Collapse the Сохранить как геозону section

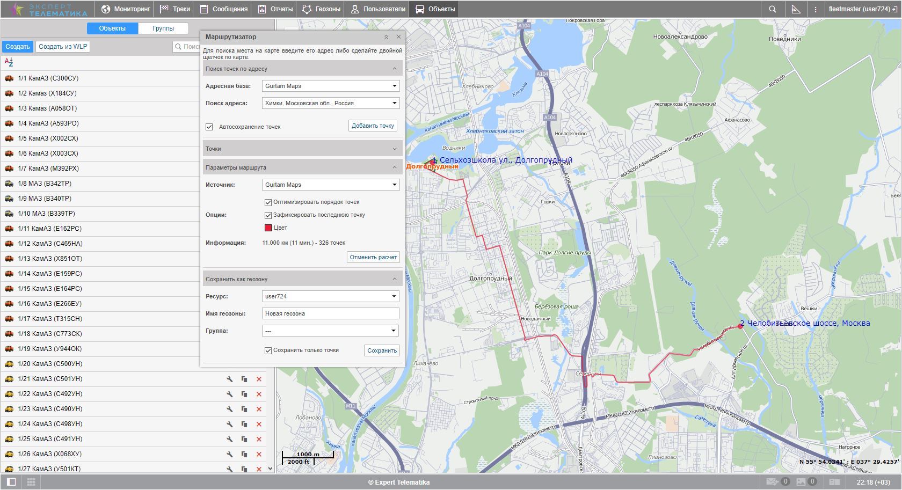coord(302,279)
